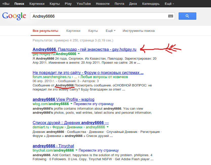Screen dimensions: 211x165
Task: Click the snippet 'andrey6666. Add Contact. happyness'
Action: (93, 157)
